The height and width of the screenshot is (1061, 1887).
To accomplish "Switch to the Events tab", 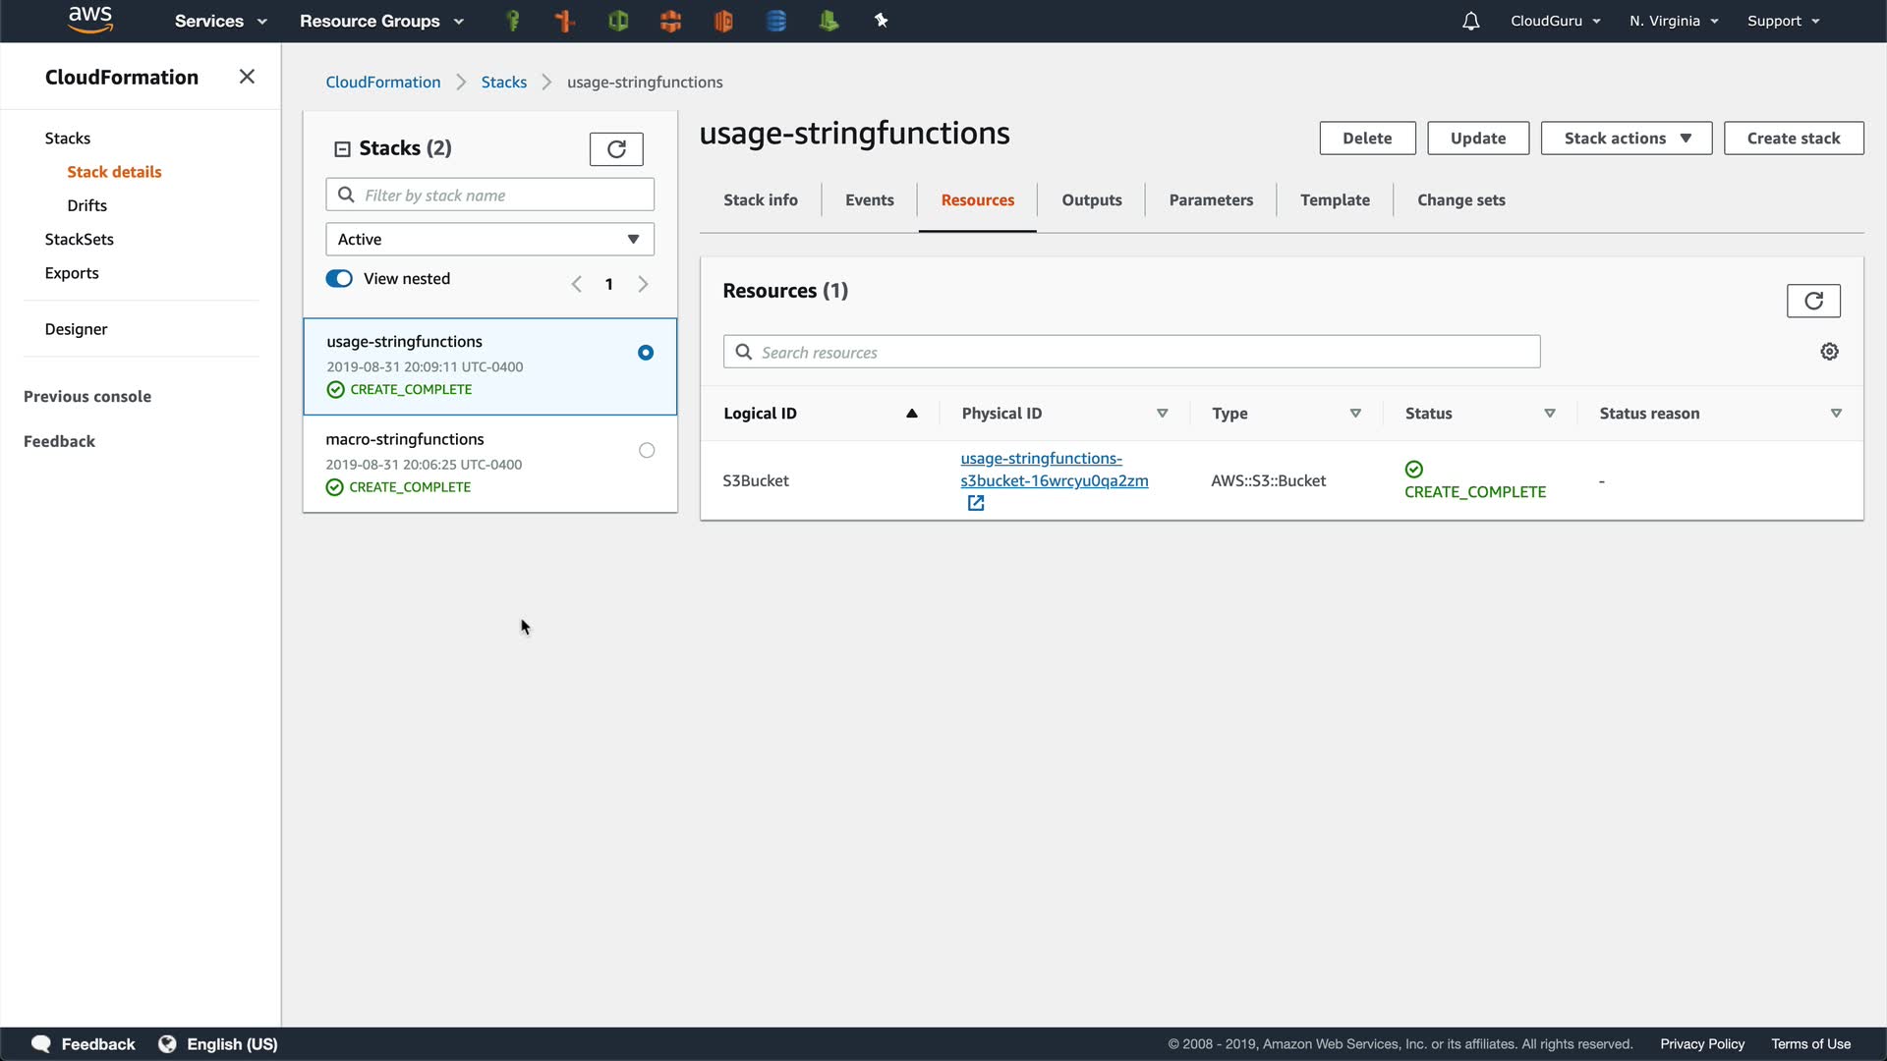I will [x=869, y=200].
